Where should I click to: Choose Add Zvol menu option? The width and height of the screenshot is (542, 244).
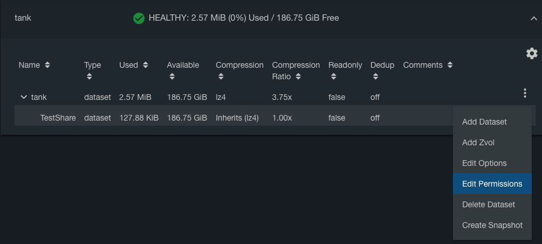click(478, 142)
